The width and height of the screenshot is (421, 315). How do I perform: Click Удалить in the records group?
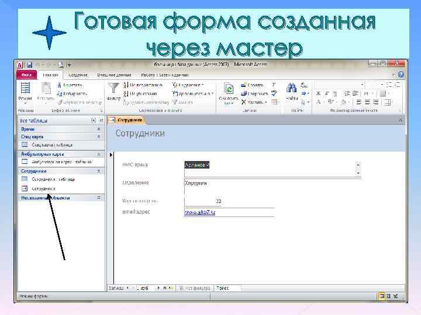[254, 102]
